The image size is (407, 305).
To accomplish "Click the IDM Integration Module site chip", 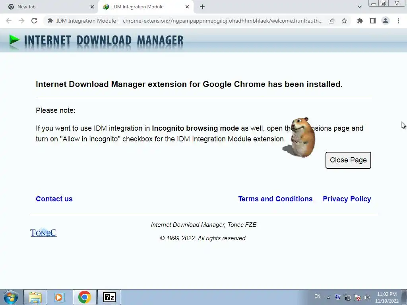I will 82,21.
